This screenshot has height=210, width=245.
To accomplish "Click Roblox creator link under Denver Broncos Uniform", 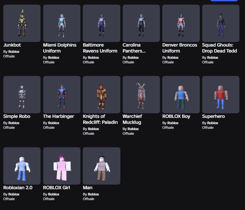I will 173,57.
